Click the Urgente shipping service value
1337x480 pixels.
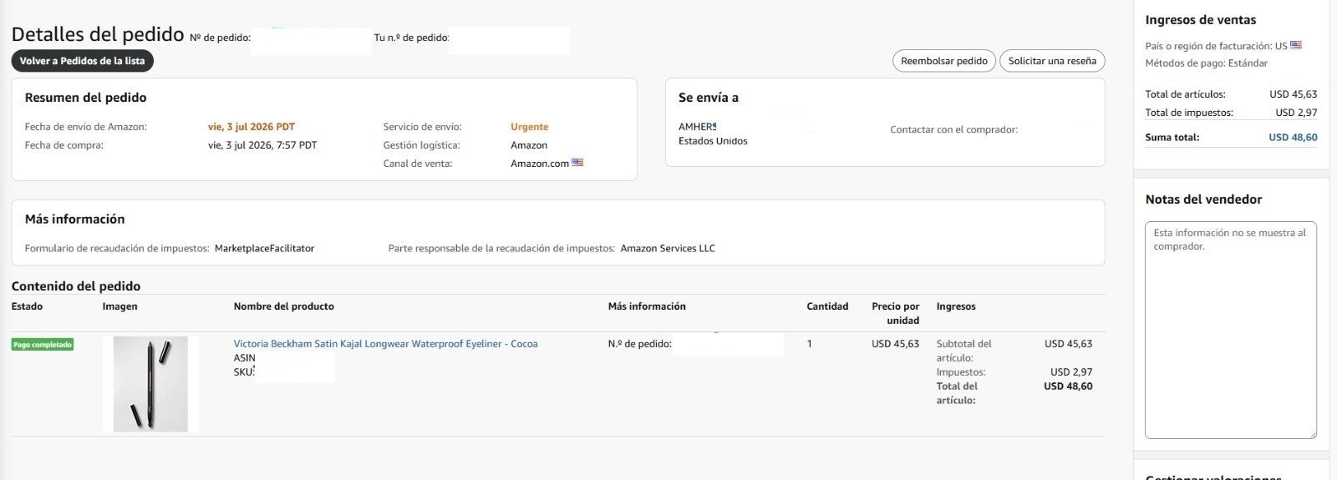tap(530, 127)
